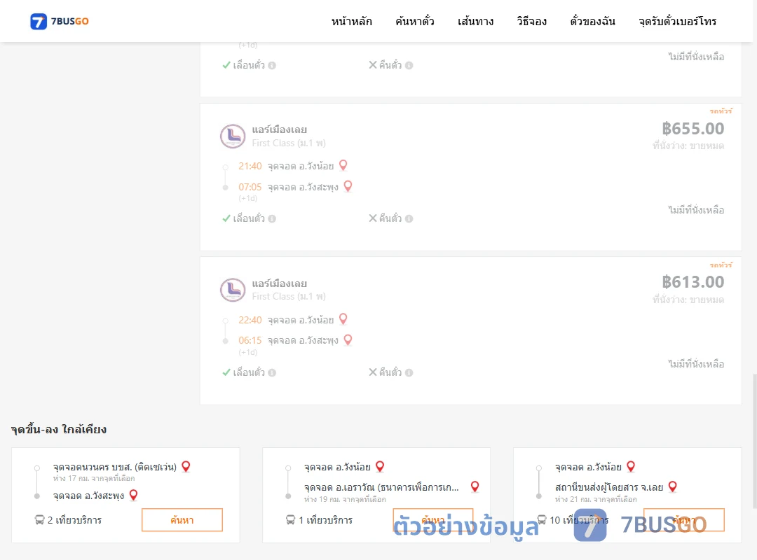This screenshot has width=757, height=560.
Task: Open จุดรับตั๋วเบอร์โทร in the navigation
Action: coord(677,21)
